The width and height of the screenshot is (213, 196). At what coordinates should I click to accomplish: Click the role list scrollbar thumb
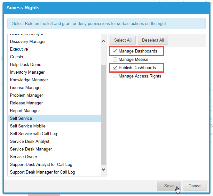click(103, 114)
